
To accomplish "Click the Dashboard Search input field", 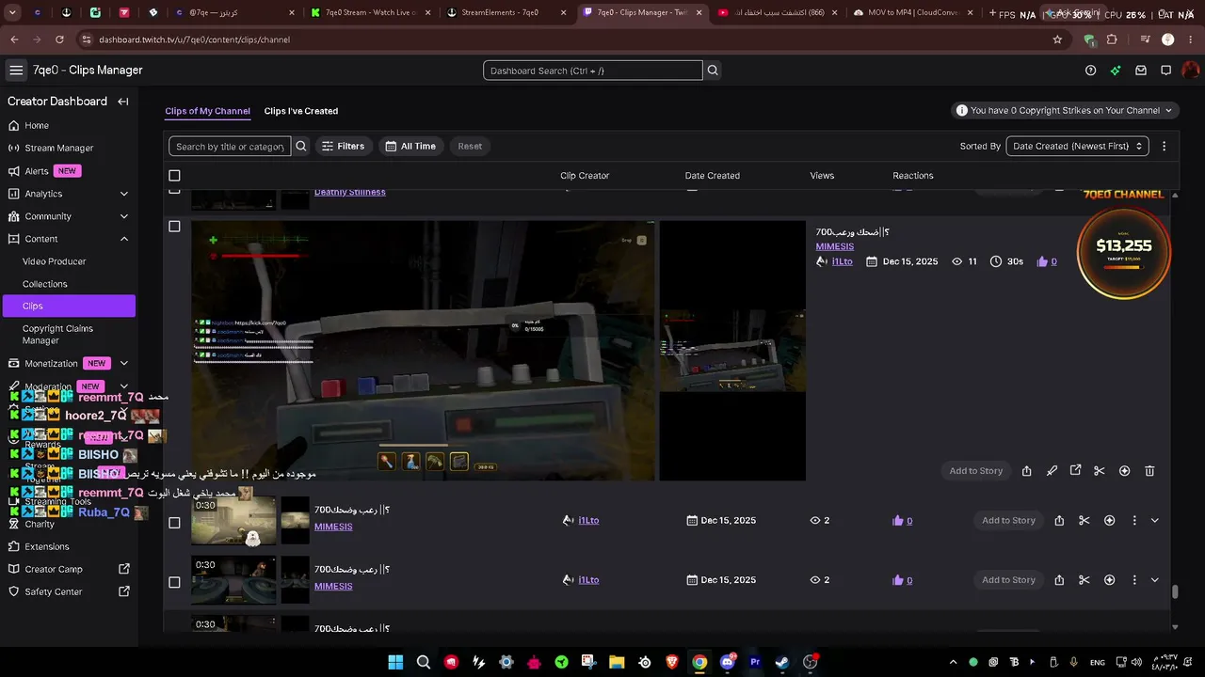I will coord(593,71).
